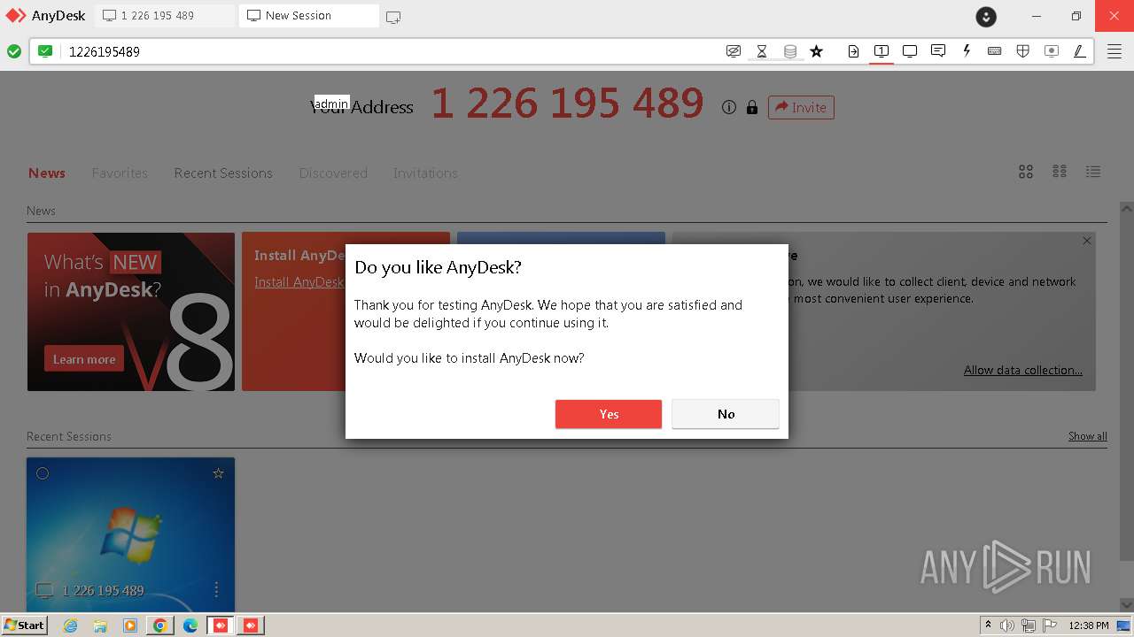Click the hourglass connection status icon
The image size is (1134, 637).
point(762,51)
